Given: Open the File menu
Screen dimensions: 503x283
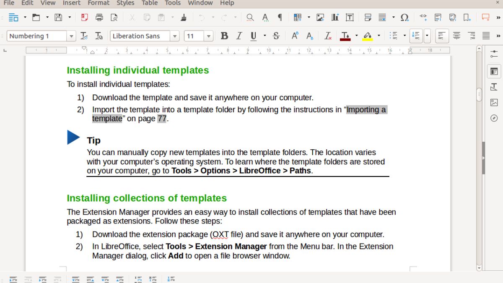Looking at the screenshot, I should point(9,3).
